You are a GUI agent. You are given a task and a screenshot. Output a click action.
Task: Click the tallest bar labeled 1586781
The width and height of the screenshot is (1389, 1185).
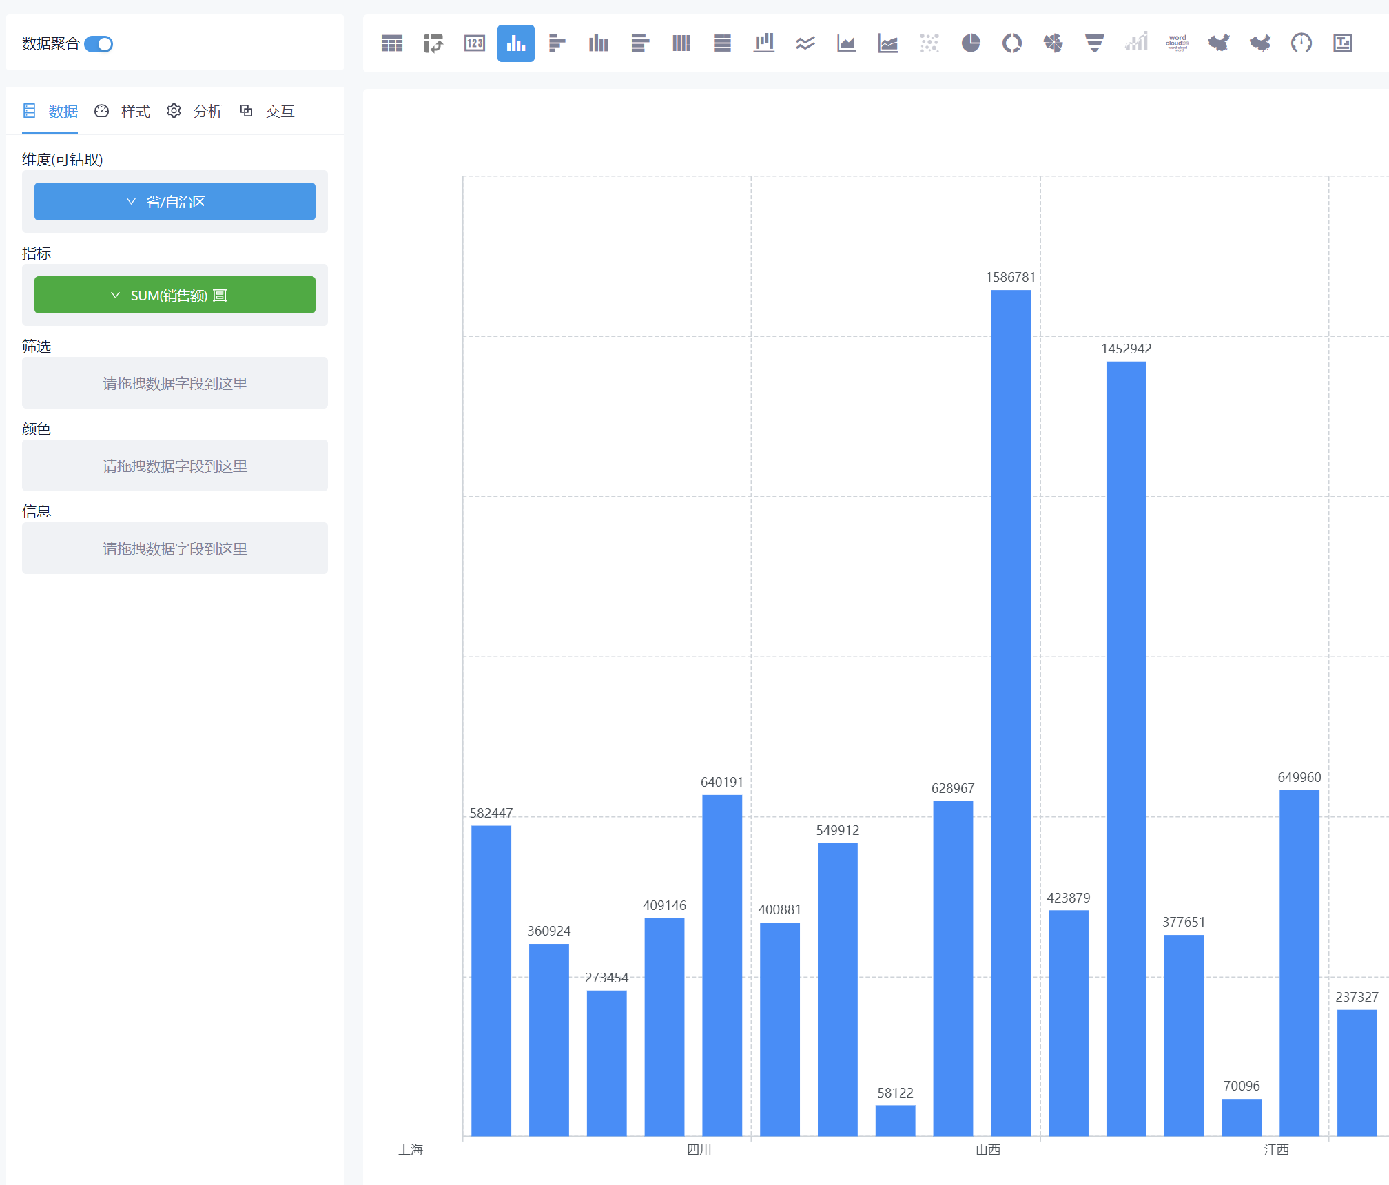point(1011,713)
